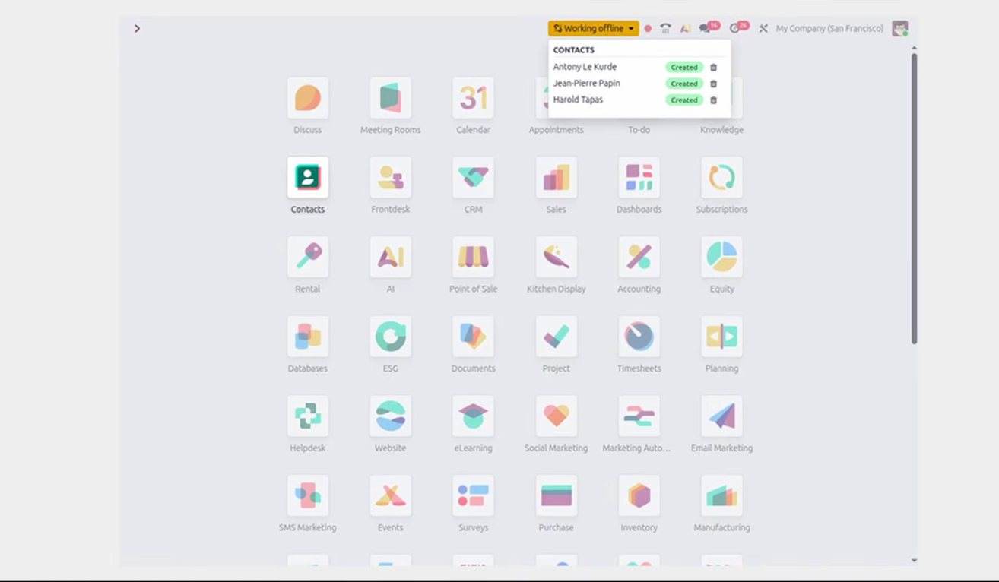The width and height of the screenshot is (999, 582).
Task: Launch the Subscriptions app
Action: (x=722, y=178)
